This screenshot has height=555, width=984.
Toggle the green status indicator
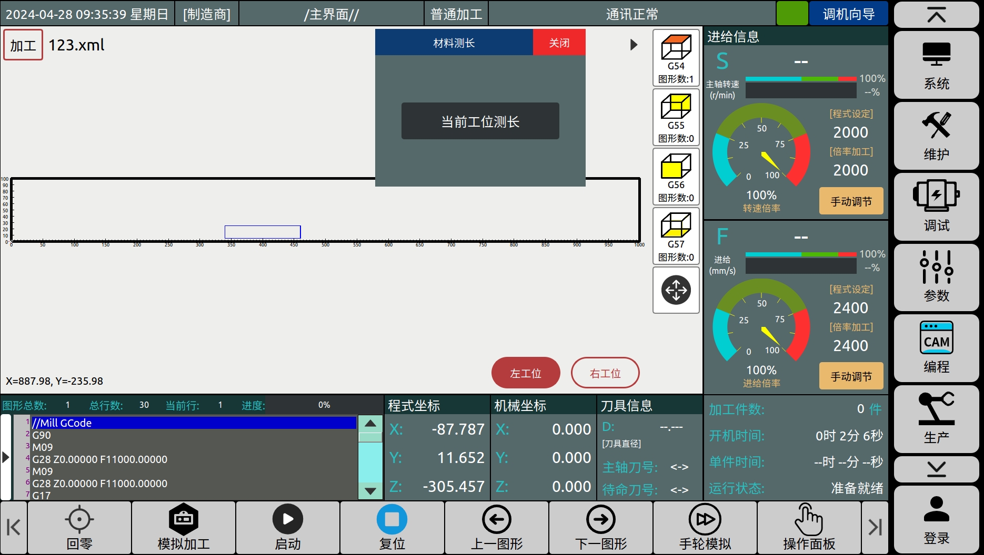(x=792, y=14)
